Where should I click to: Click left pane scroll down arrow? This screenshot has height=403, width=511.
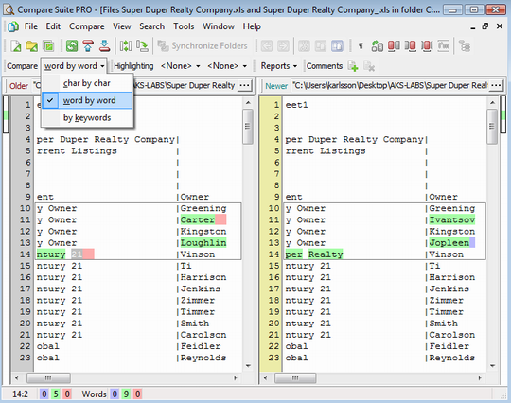248,366
